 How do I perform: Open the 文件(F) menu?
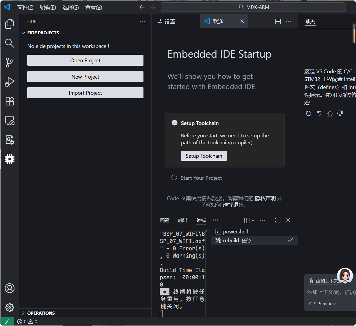click(25, 7)
